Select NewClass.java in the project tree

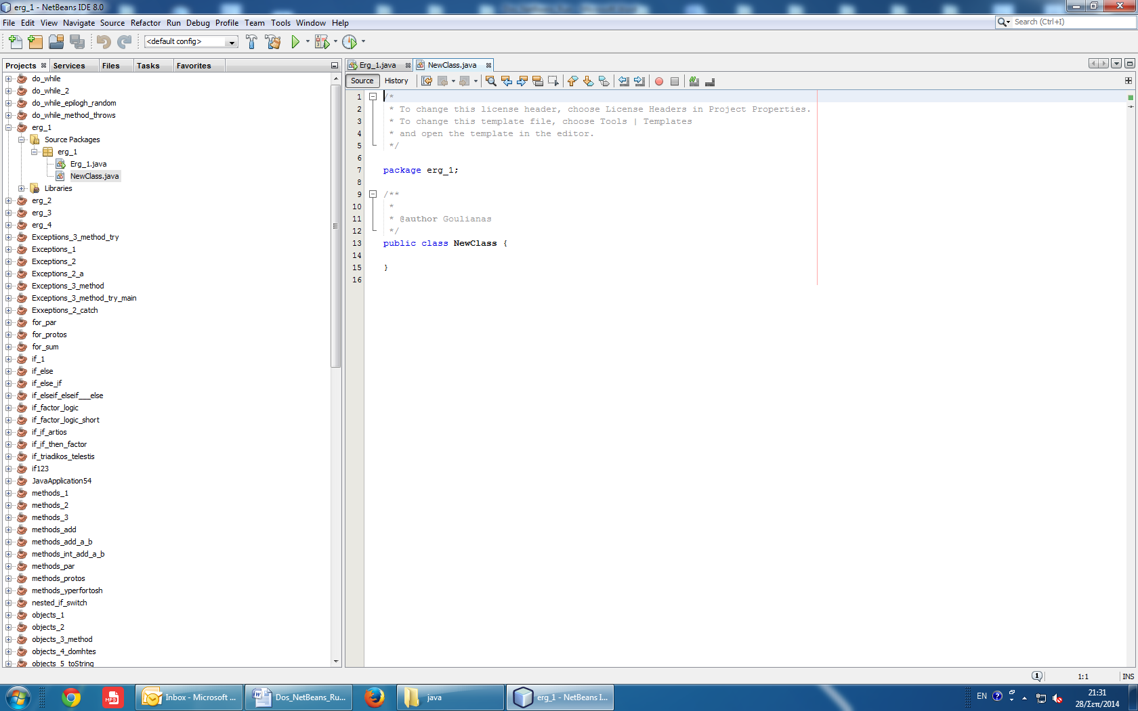pyautogui.click(x=94, y=176)
